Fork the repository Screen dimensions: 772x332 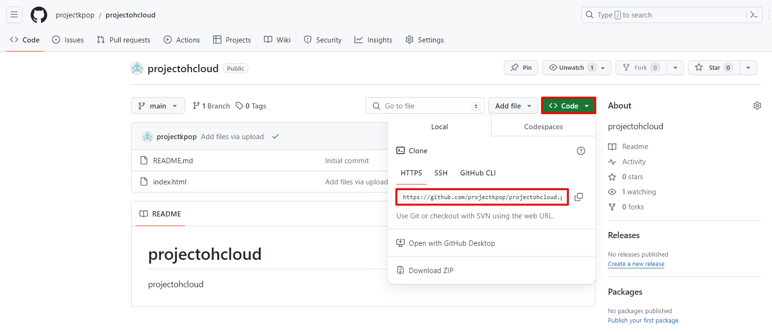tap(641, 67)
